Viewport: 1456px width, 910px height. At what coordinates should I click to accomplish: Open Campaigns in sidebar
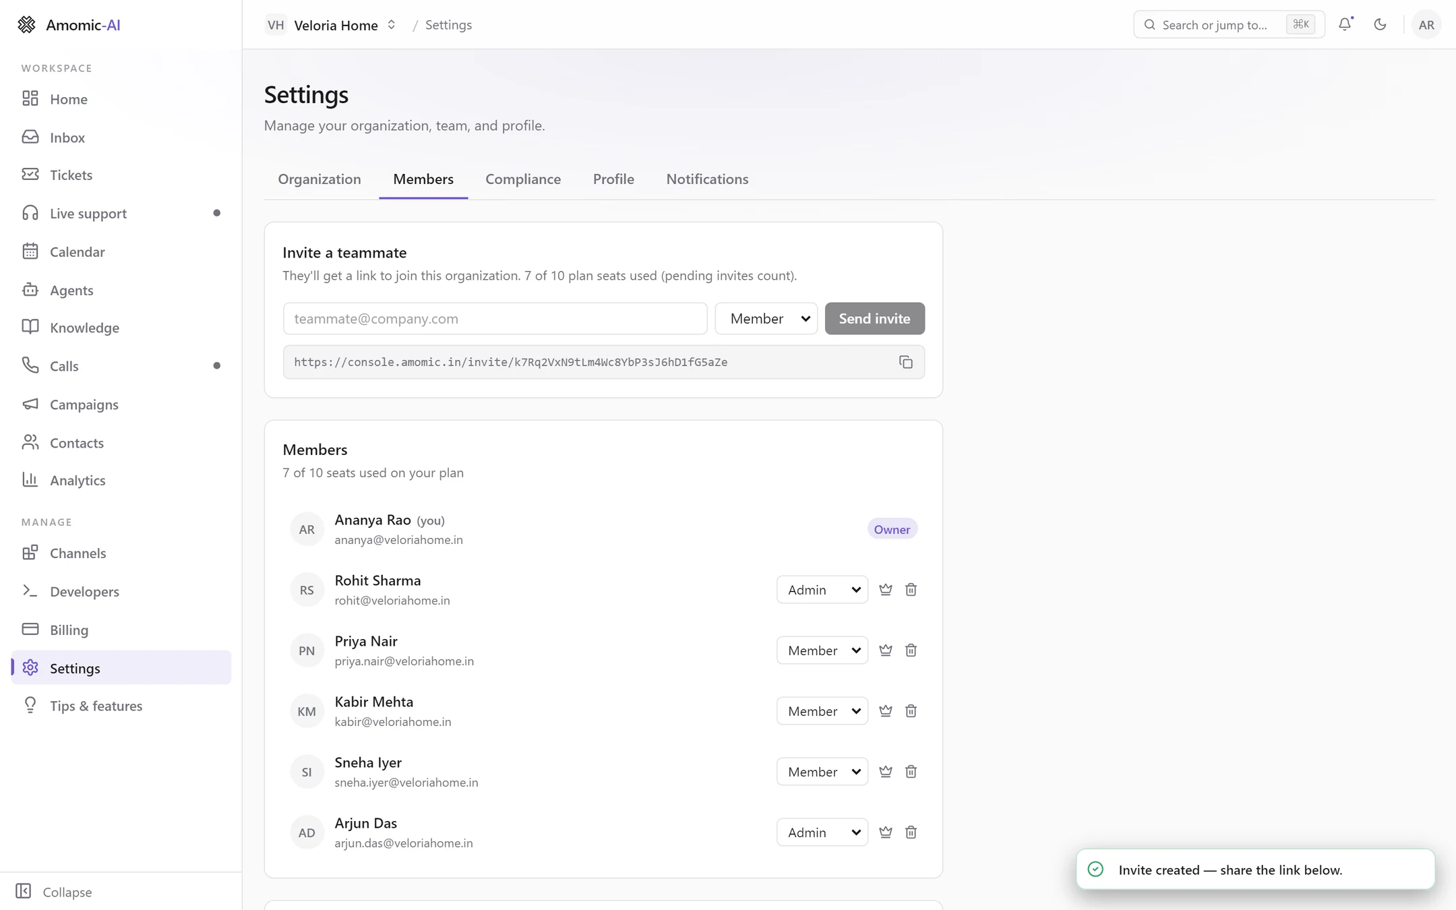pyautogui.click(x=121, y=404)
